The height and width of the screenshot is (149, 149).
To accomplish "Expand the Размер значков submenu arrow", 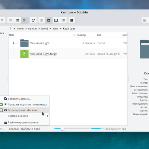I will 48,116.
